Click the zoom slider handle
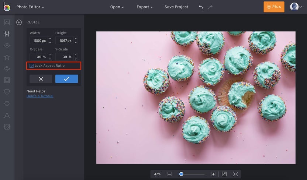The width and height of the screenshot is (307, 180). click(181, 174)
